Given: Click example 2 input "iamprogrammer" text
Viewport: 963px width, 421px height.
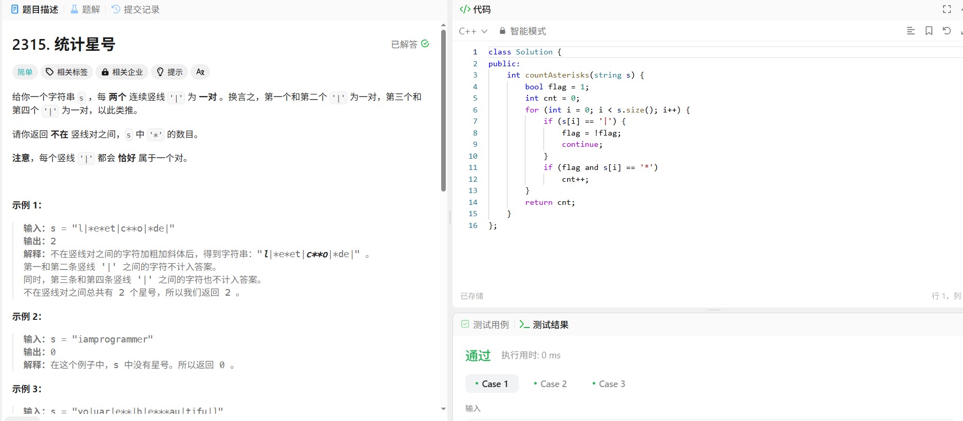Looking at the screenshot, I should pos(112,339).
